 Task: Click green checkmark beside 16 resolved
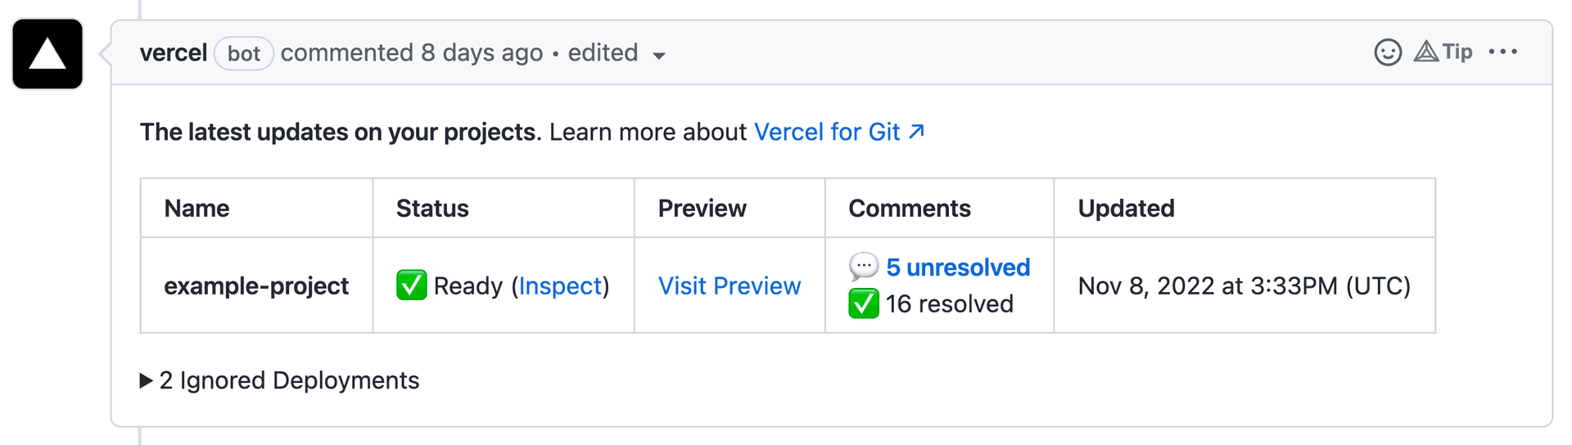click(863, 303)
